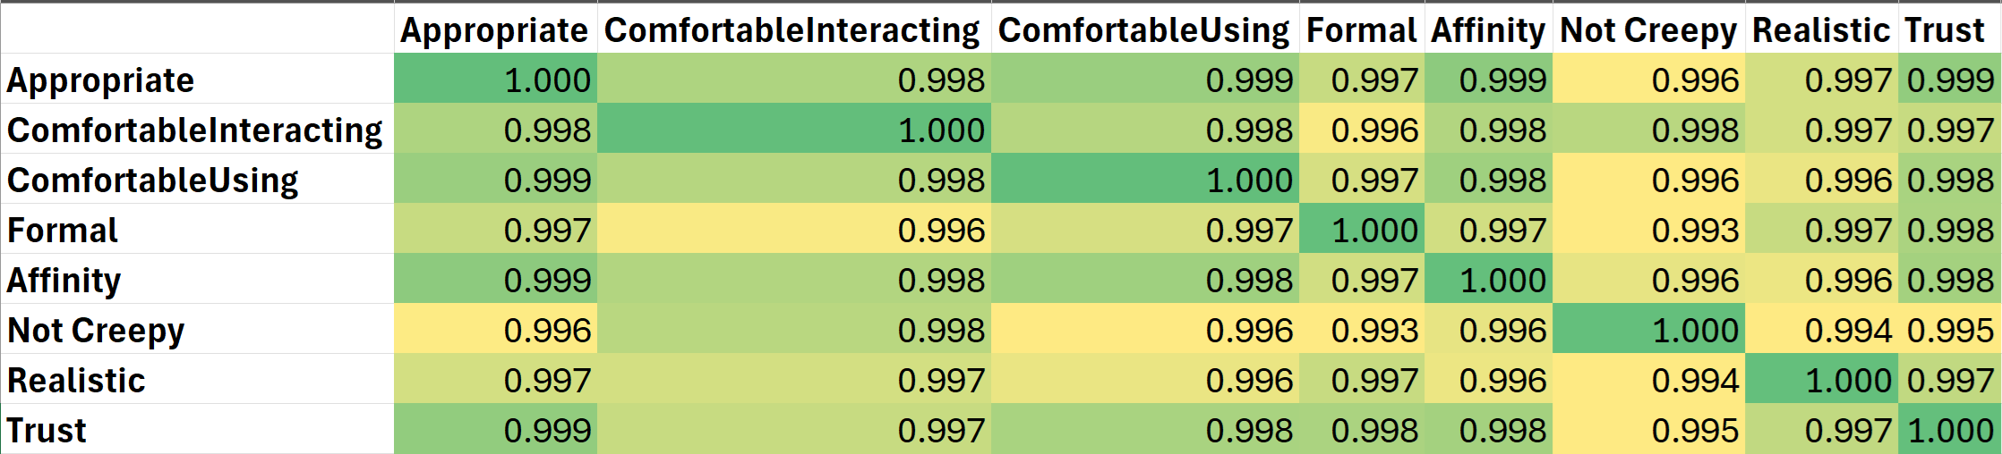Select the Not Creepy column header
2002x454 pixels.
(1648, 29)
